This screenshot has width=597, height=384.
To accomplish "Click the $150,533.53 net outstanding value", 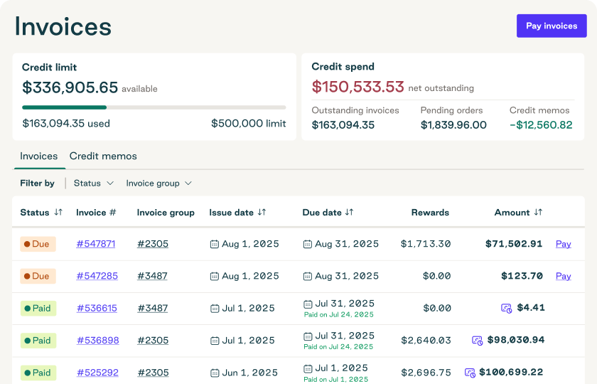I will click(x=358, y=87).
